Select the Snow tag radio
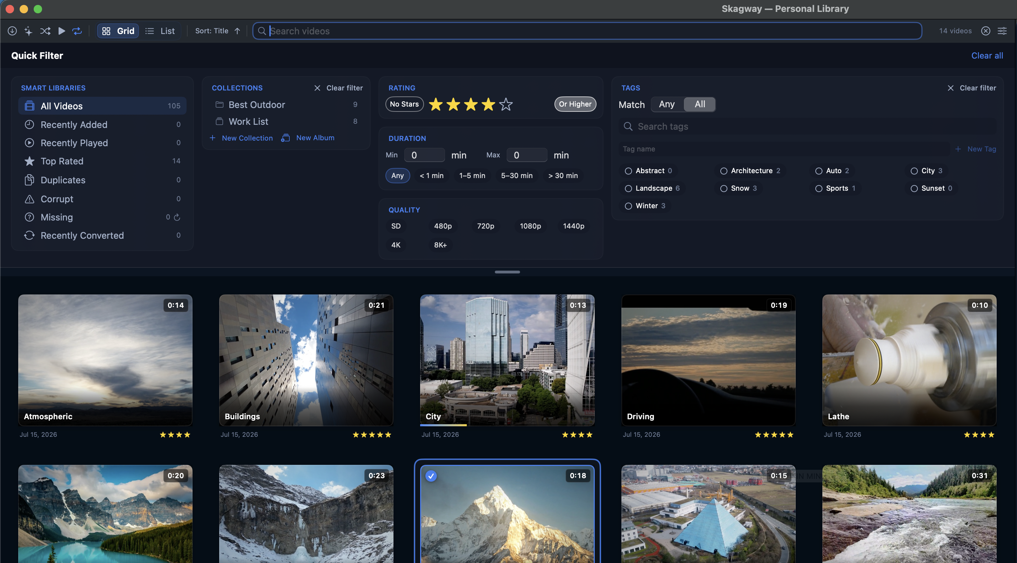The height and width of the screenshot is (563, 1017). click(724, 189)
